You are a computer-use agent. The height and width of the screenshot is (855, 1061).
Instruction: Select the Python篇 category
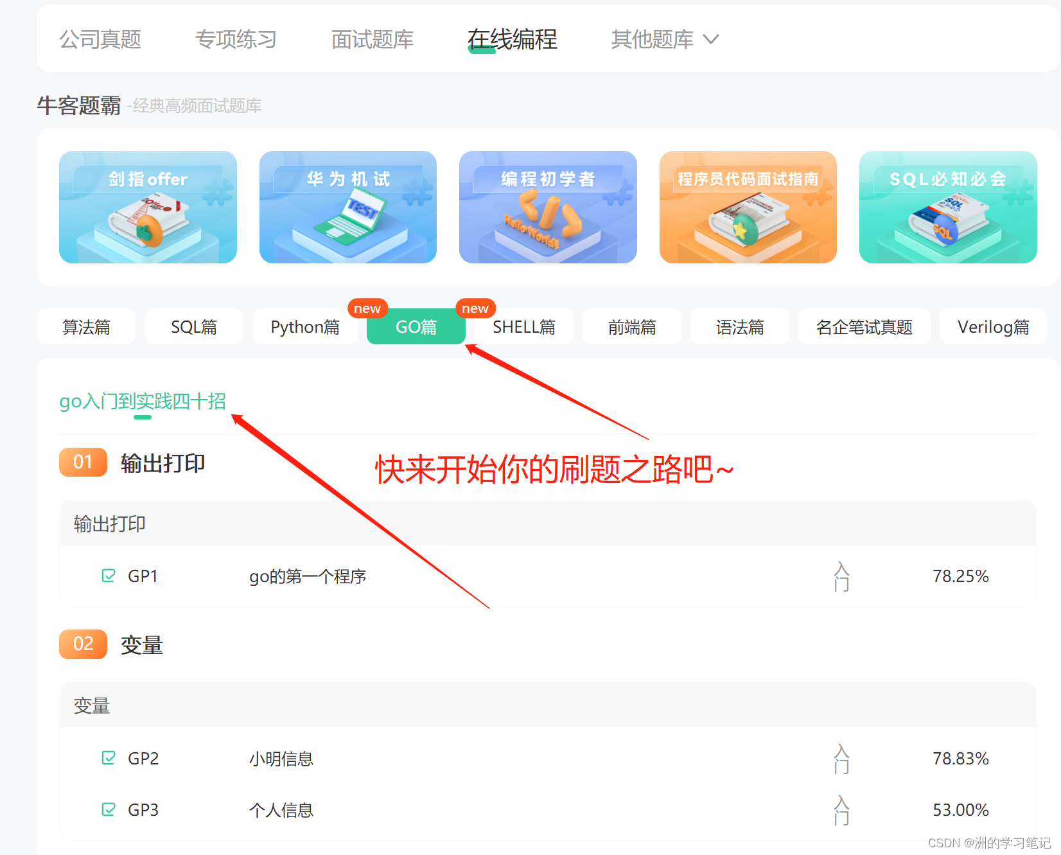pos(305,327)
